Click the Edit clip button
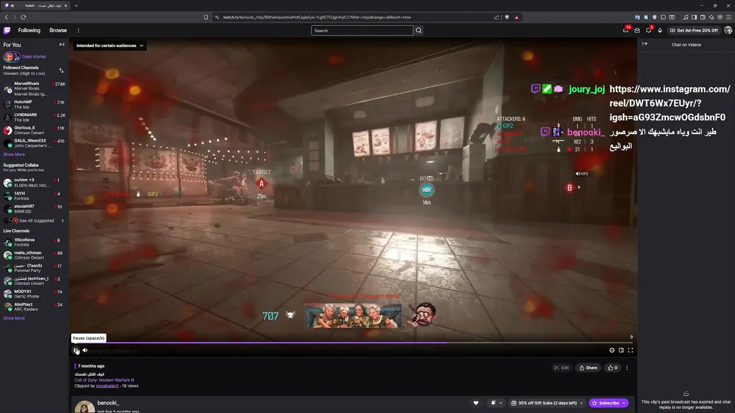The width and height of the screenshot is (735, 413). point(562,368)
